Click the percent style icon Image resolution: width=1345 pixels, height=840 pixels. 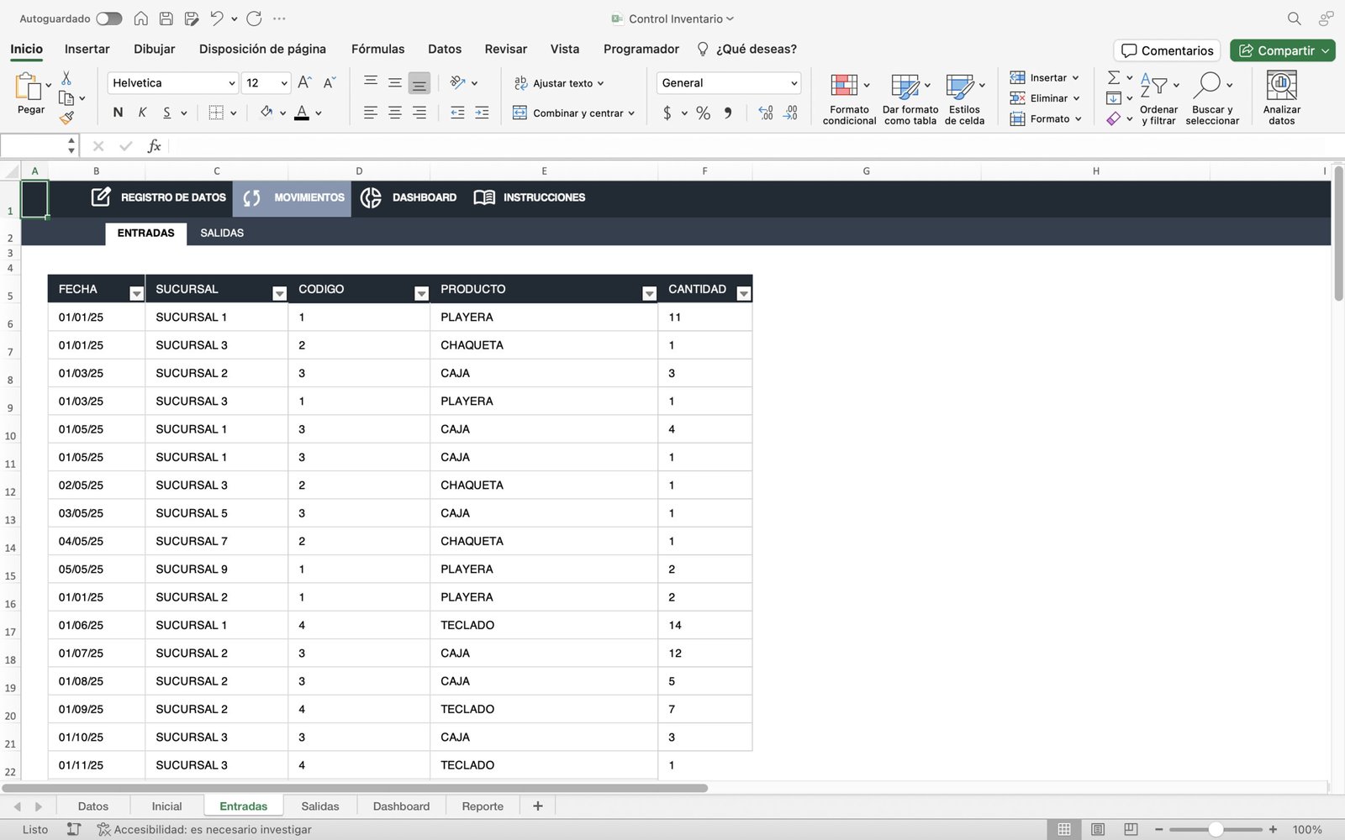[703, 113]
